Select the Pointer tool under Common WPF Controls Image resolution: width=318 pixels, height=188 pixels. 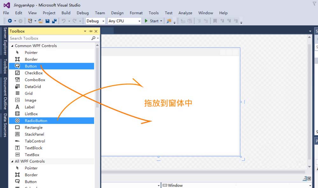pos(52,52)
